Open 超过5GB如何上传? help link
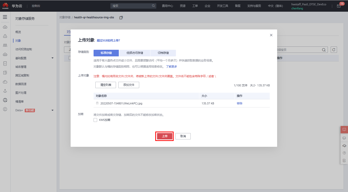This screenshot has height=192, width=348. point(108,40)
